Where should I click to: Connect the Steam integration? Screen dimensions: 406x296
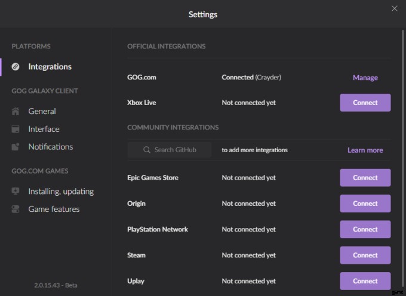[365, 255]
